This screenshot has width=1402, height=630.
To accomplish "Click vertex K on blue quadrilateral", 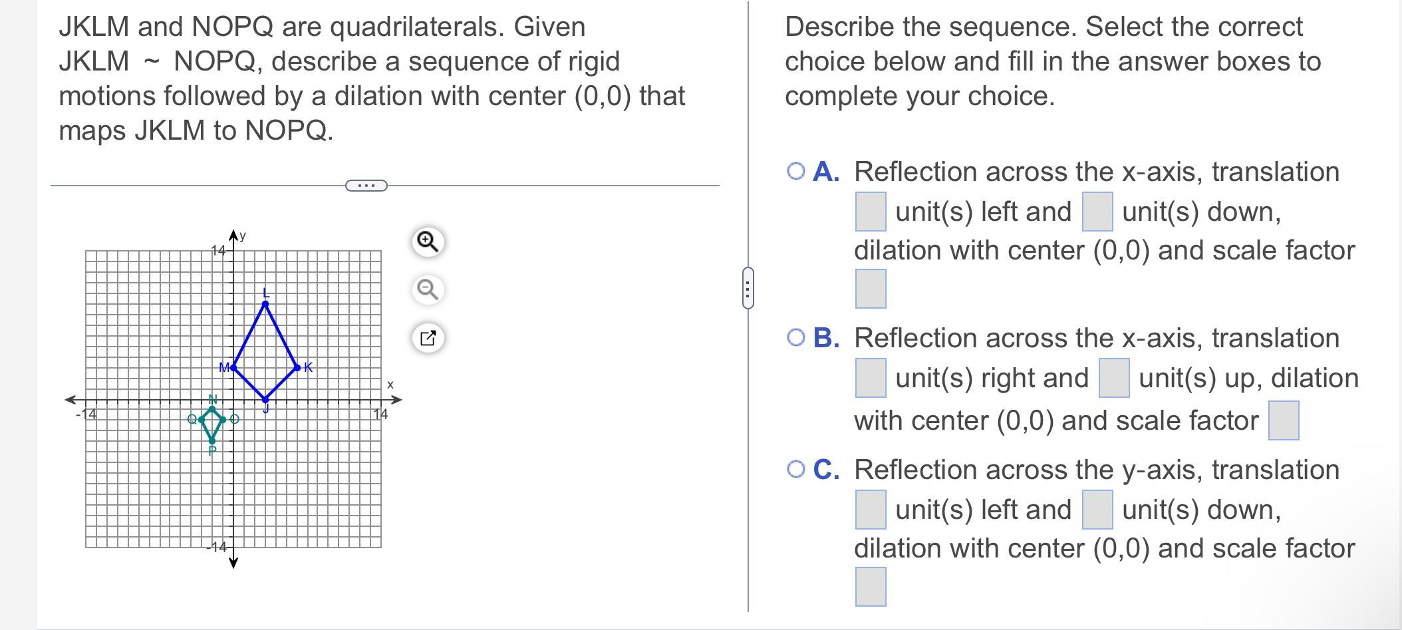I will (297, 367).
